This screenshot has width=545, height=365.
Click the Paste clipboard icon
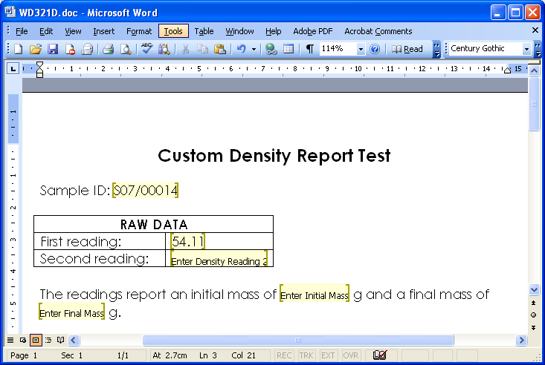tap(219, 49)
